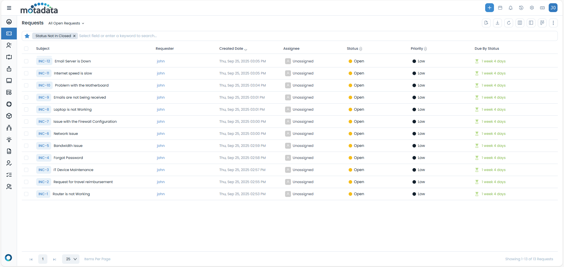
Task: Open the settings gear icon
Action: click(x=532, y=8)
